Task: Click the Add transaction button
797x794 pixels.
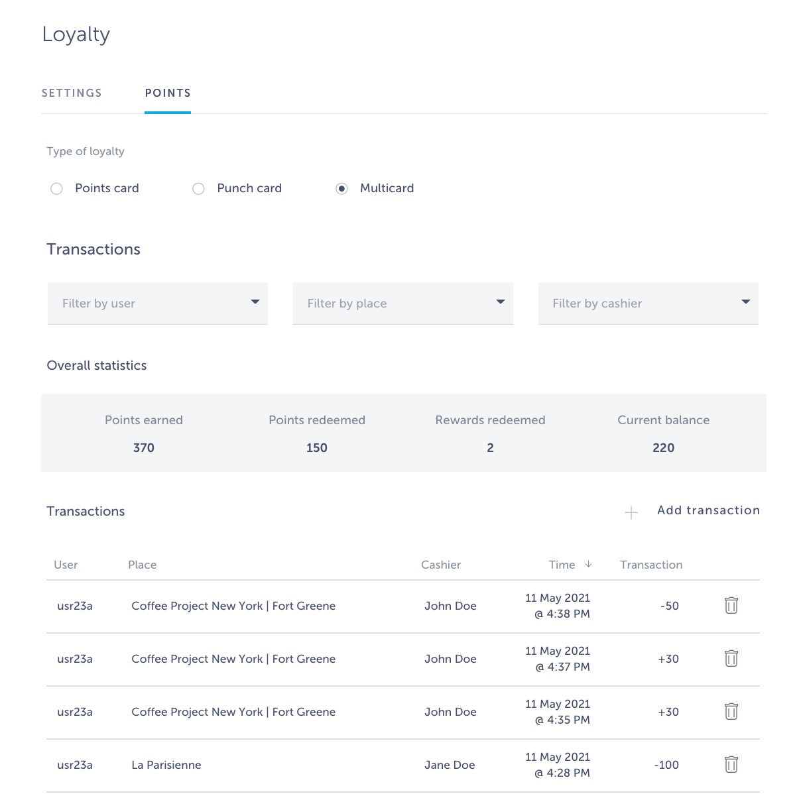Action: (708, 510)
